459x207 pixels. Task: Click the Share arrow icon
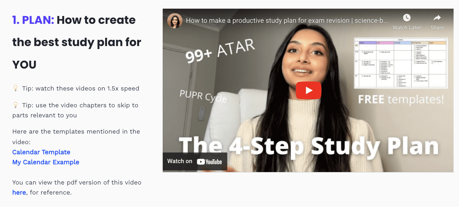pos(437,18)
